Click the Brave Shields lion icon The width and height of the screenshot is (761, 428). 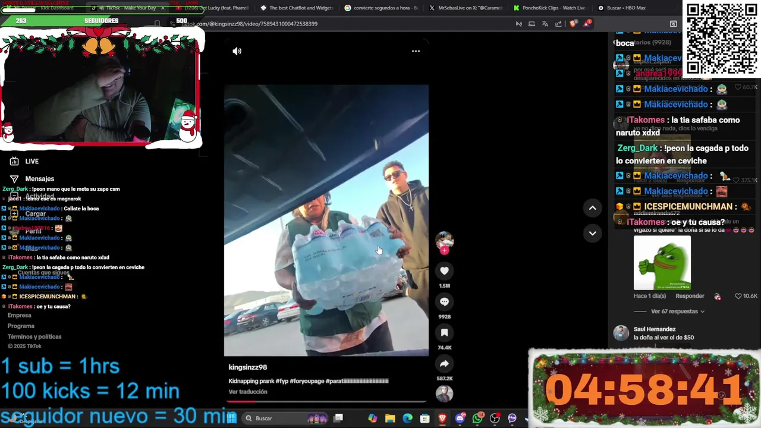click(x=573, y=24)
